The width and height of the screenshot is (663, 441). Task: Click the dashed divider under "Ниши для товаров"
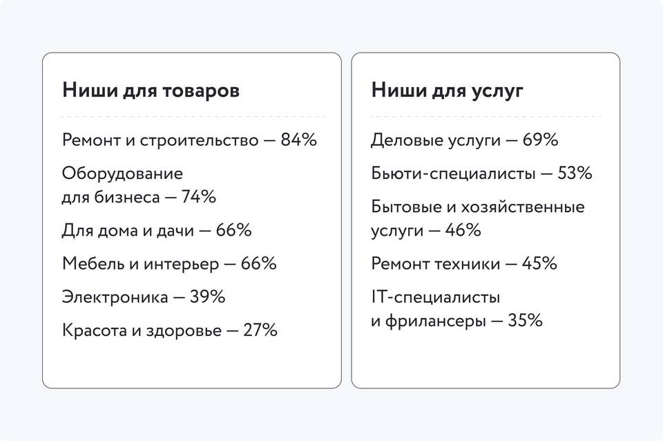192,117
